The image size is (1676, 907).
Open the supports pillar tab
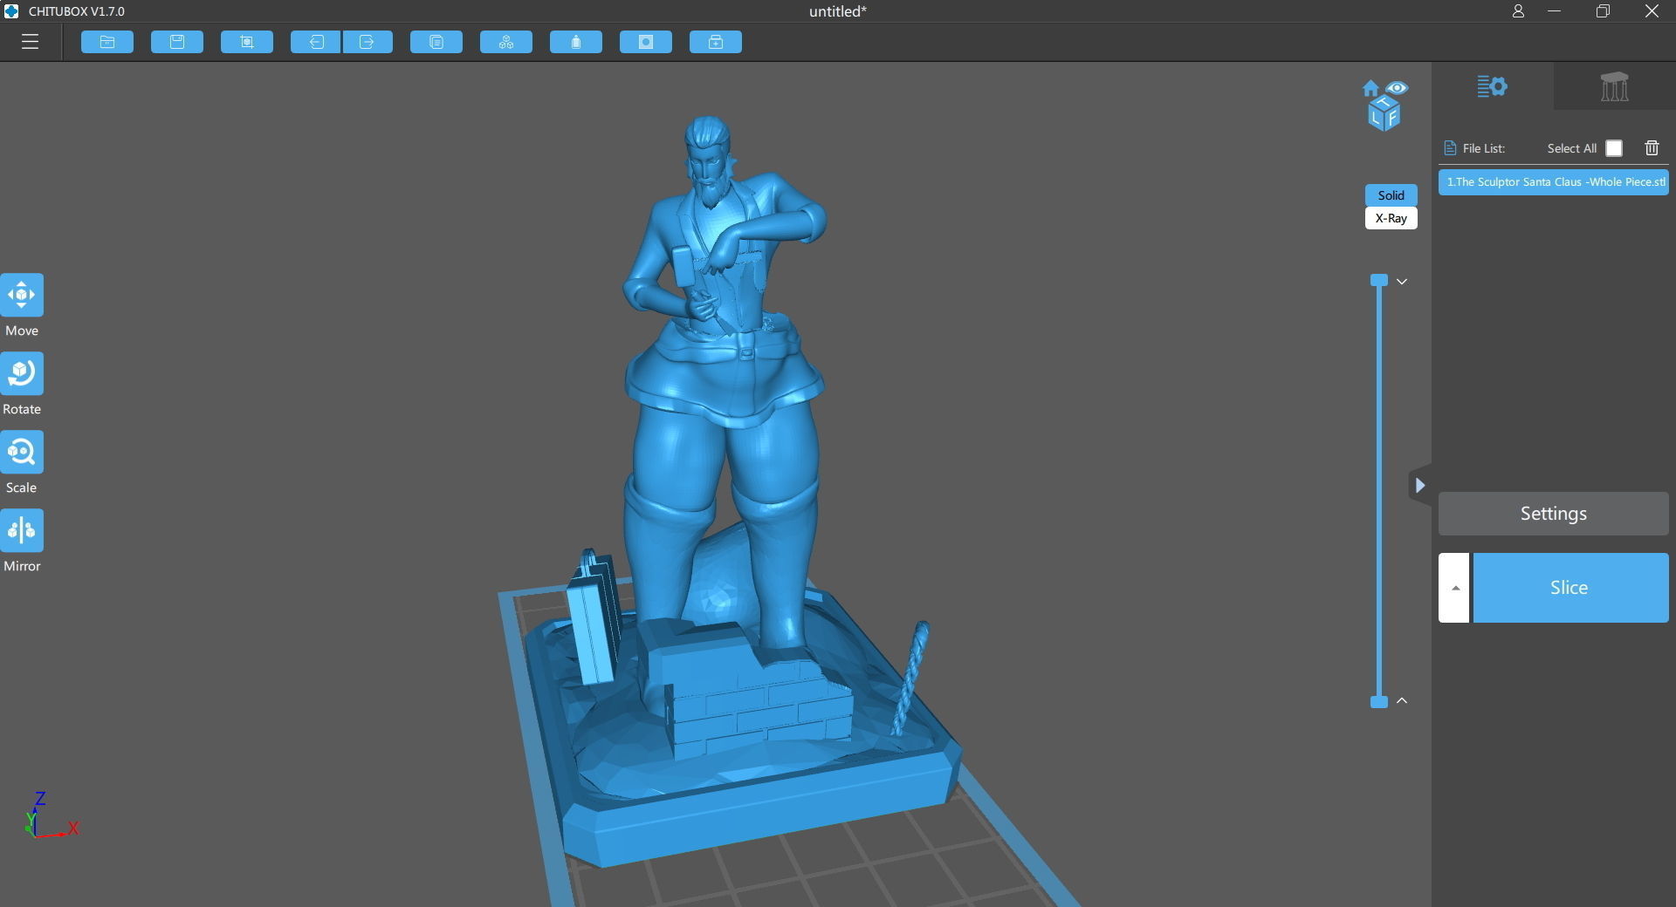click(1614, 86)
